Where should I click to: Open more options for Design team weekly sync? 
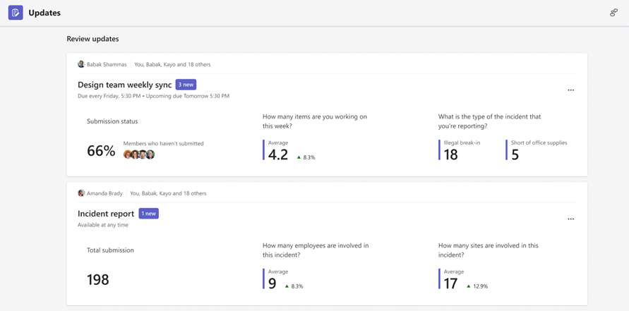click(x=570, y=90)
